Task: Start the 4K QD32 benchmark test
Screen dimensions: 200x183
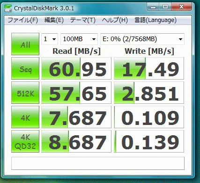Action: (x=25, y=141)
